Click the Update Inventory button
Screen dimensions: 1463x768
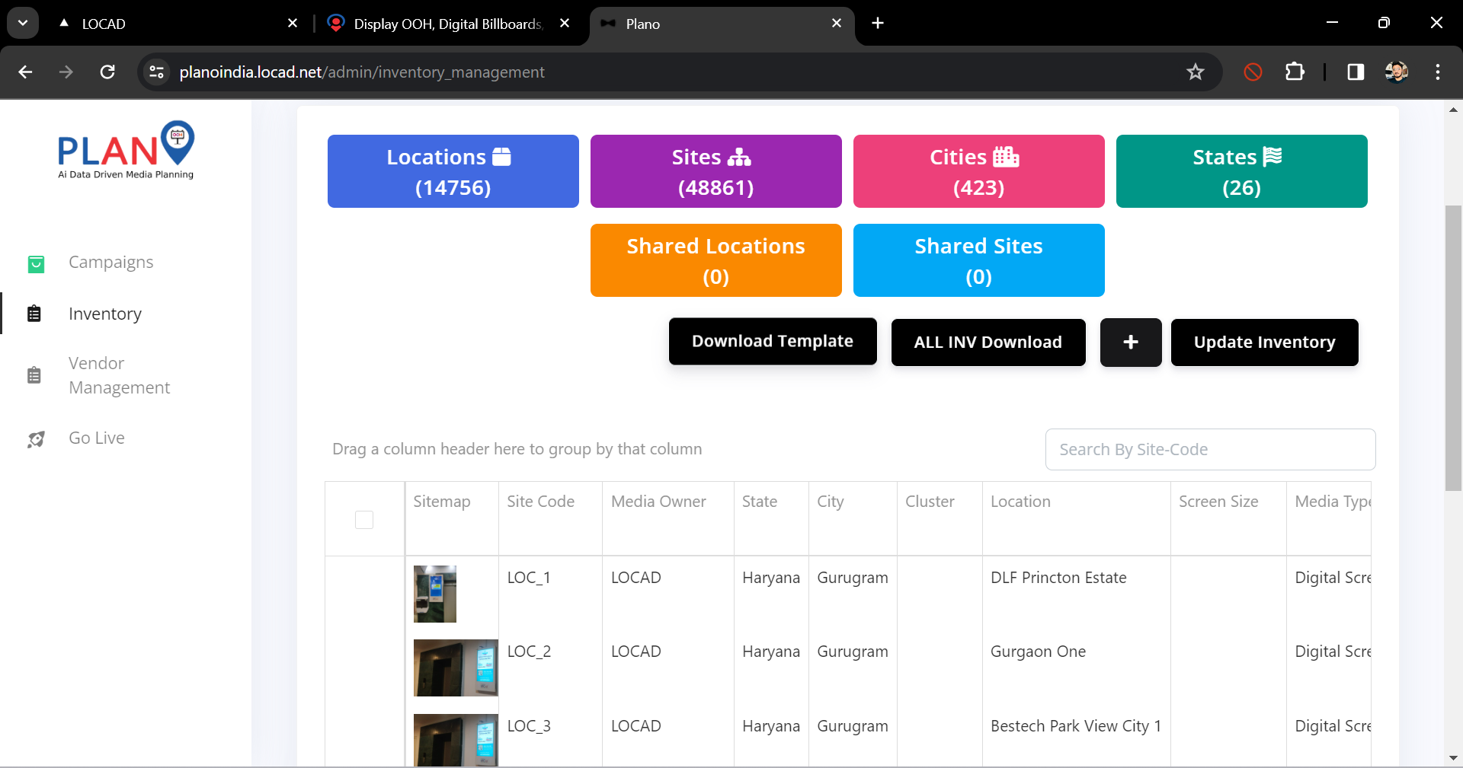(1264, 343)
